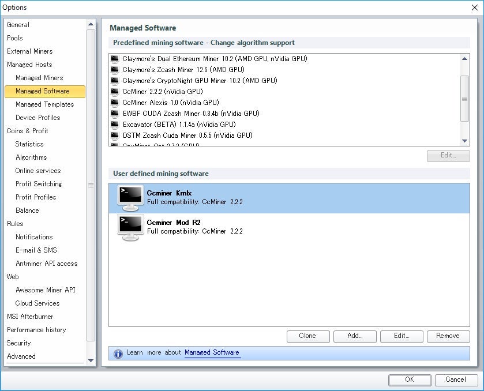Close the Options dialog window
The height and width of the screenshot is (391, 484).
click(x=475, y=7)
